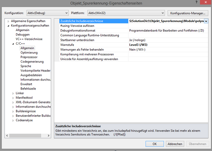The image size is (212, 151).
Task: Select Präprozessor under C/C++
Action: pyautogui.click(x=29, y=57)
